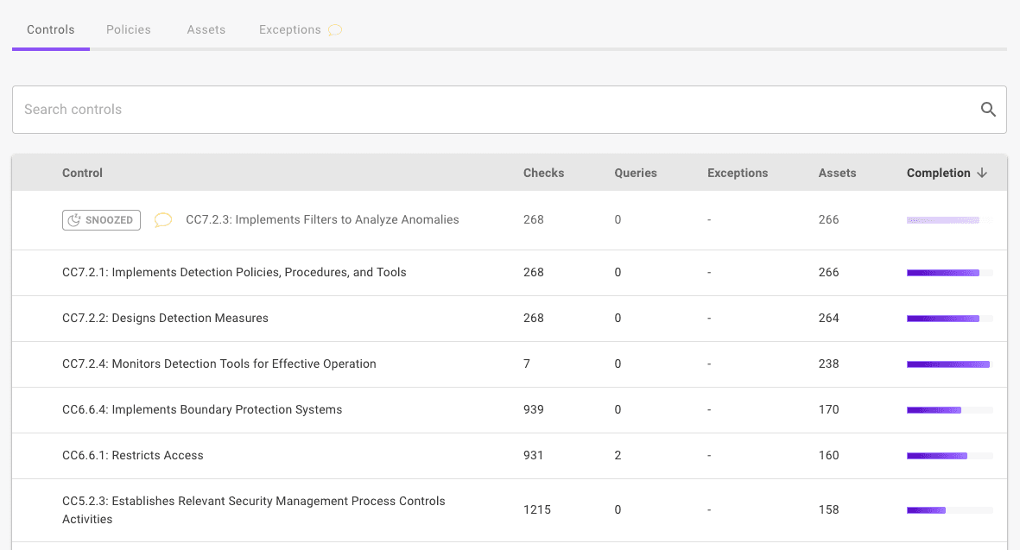Open control CC7.2.4 Monitors Detection Tools
Viewport: 1020px width, 550px height.
219,364
